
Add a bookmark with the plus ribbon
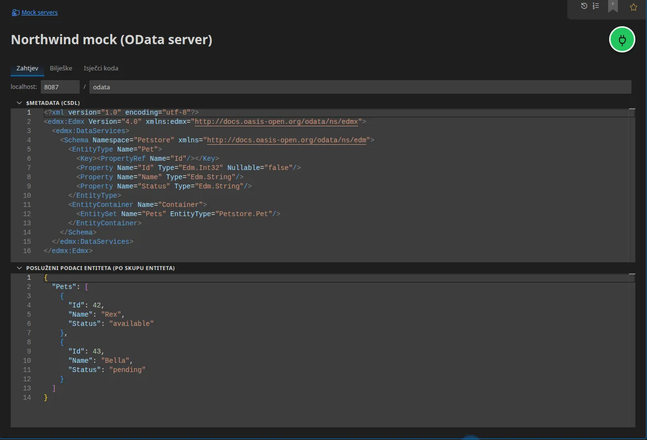(x=613, y=6)
